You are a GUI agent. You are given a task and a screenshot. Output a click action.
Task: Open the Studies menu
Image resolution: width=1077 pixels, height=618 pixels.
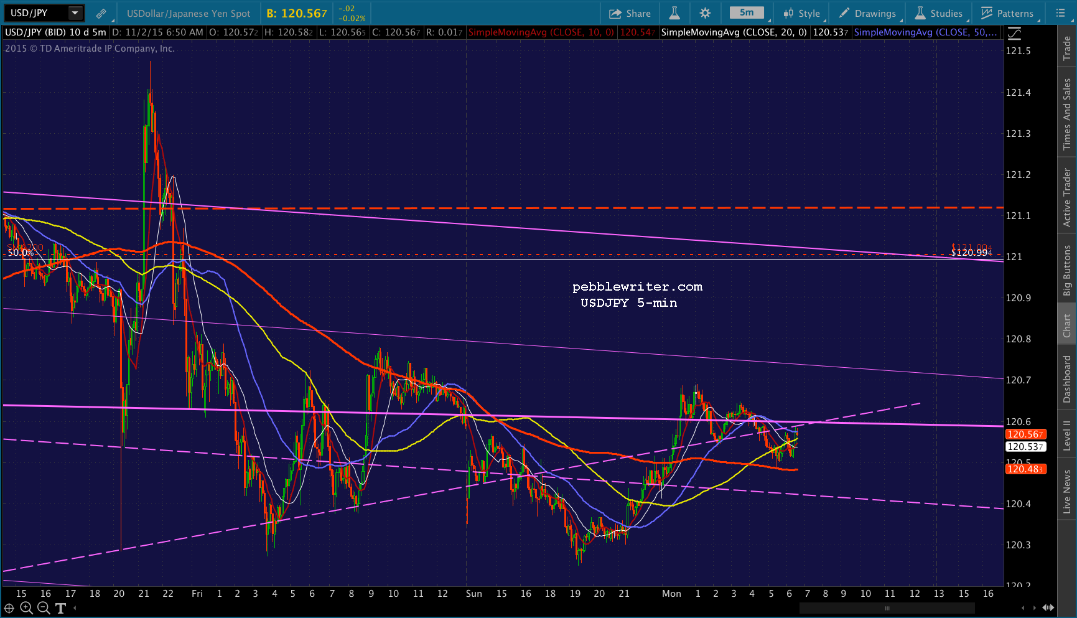(x=938, y=13)
